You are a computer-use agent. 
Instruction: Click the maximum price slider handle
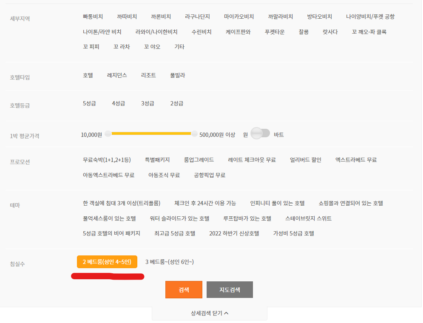coord(194,133)
